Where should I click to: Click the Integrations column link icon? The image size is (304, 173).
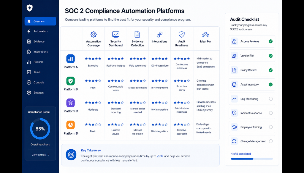tap(159, 35)
